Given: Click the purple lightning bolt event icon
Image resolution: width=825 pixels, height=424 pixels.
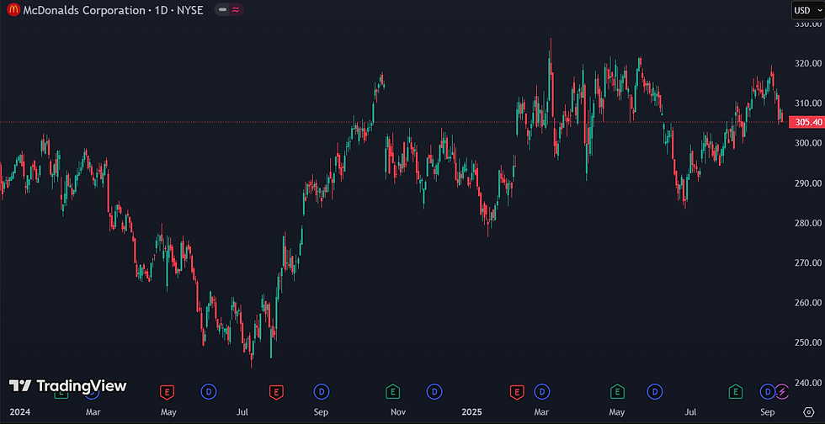Looking at the screenshot, I should click(x=782, y=391).
